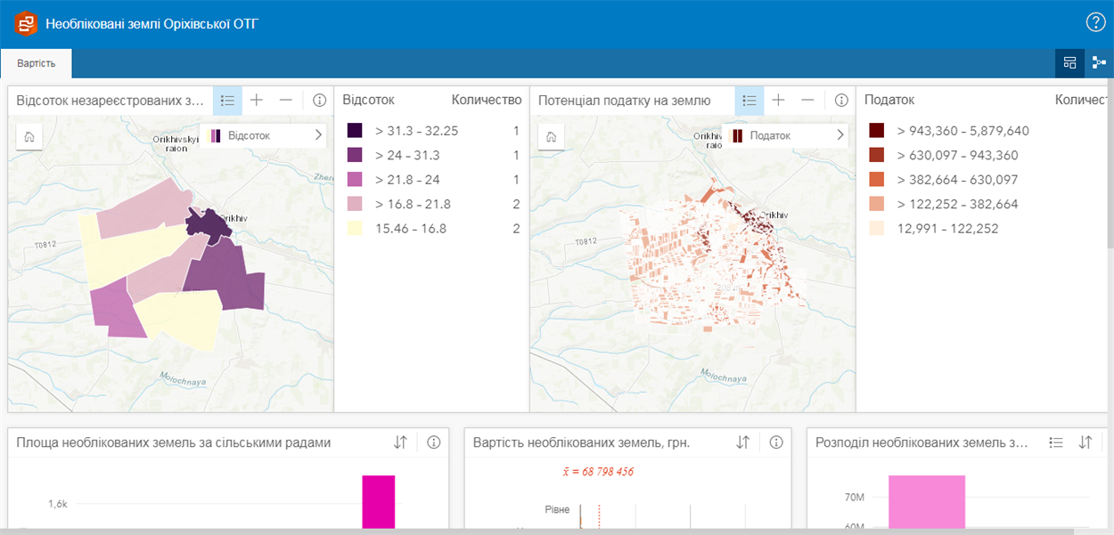Switch to page view layout

coord(1069,63)
